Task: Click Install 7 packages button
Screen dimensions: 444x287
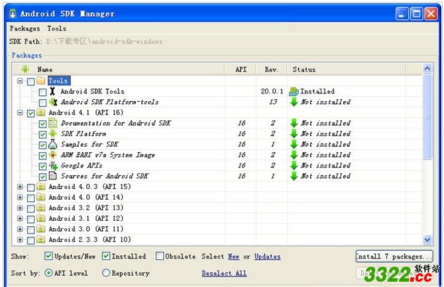Action: tap(394, 256)
